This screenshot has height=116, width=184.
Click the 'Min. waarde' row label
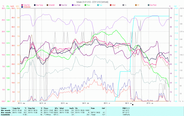(6, 110)
